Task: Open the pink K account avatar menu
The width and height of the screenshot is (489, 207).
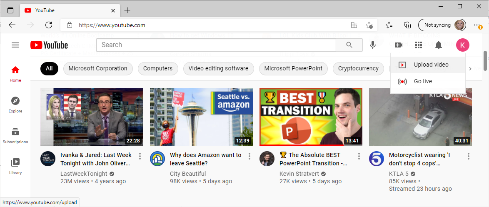Action: [462, 45]
